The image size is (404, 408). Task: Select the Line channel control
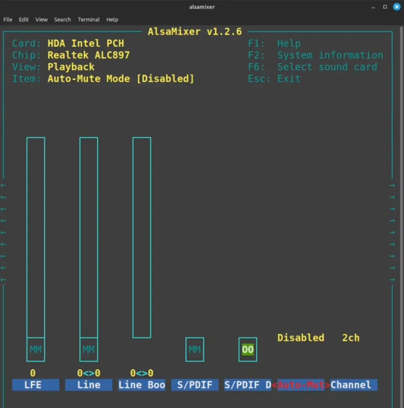click(88, 384)
